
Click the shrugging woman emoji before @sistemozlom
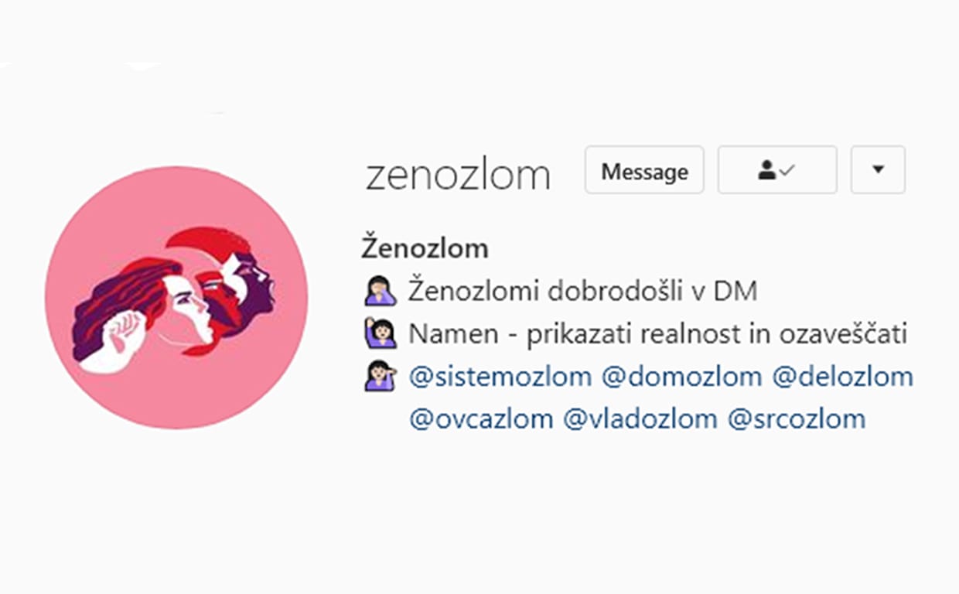[x=380, y=376]
